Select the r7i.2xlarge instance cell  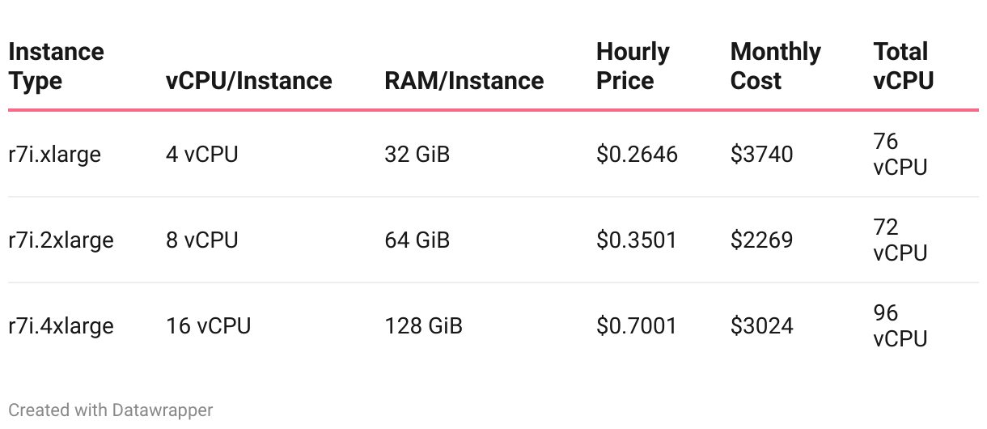(x=61, y=240)
